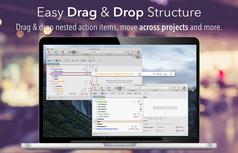This screenshot has width=238, height=153.
Task: Check the Photographer checkbox
Action: click(x=96, y=126)
